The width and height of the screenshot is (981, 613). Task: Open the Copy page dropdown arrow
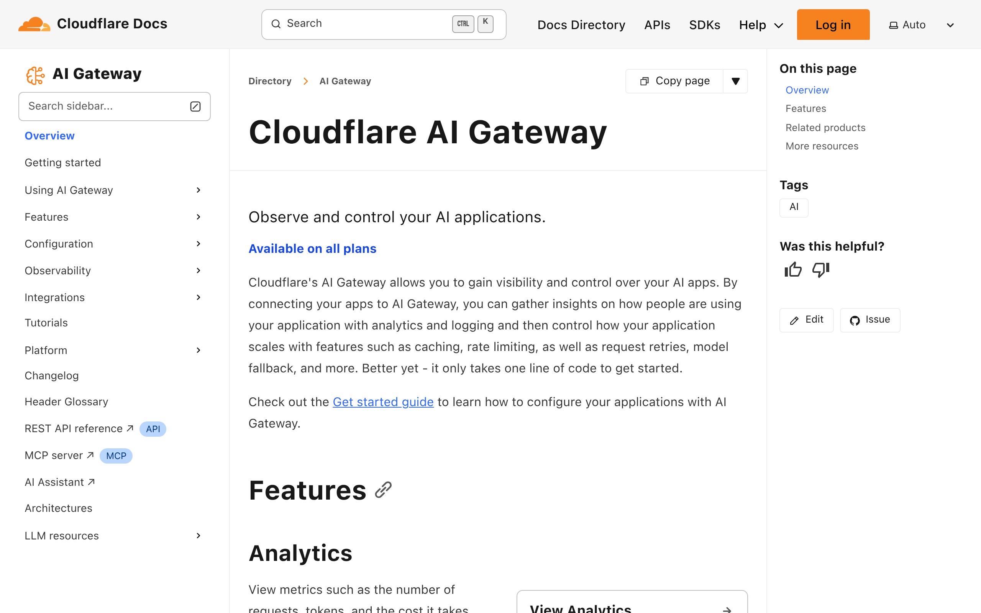(x=736, y=81)
